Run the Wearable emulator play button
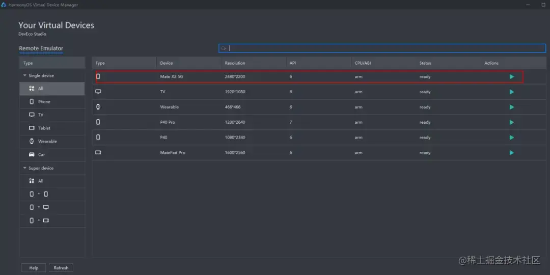The width and height of the screenshot is (550, 275). point(512,107)
